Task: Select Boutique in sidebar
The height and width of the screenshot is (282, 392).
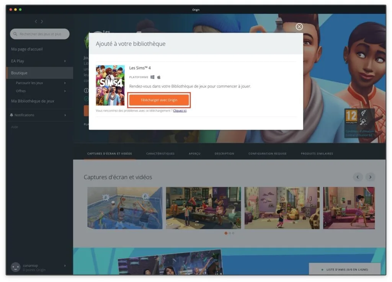Action: [39, 73]
